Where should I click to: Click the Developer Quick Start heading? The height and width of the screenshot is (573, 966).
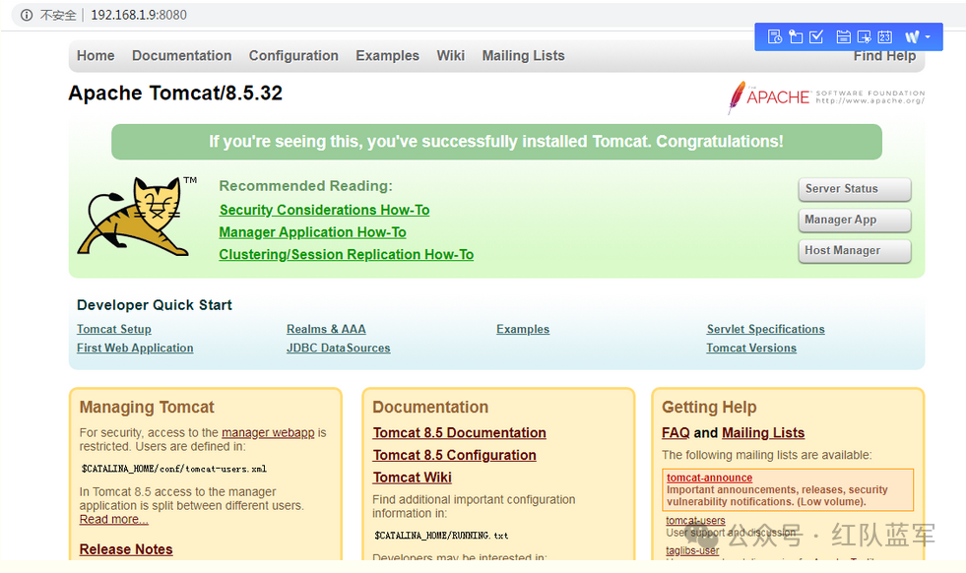154,305
